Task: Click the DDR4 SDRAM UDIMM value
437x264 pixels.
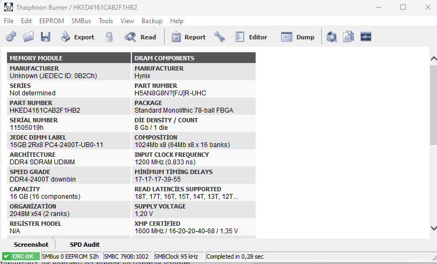Action: pyautogui.click(x=42, y=162)
